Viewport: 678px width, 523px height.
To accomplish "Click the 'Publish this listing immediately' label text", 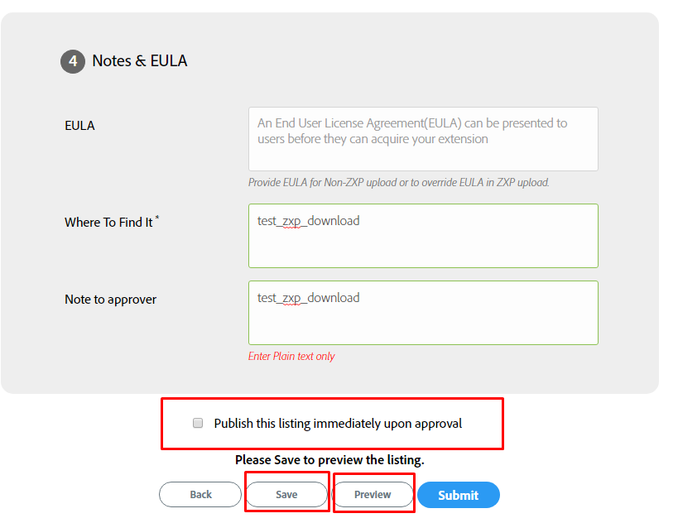I will click(x=338, y=424).
